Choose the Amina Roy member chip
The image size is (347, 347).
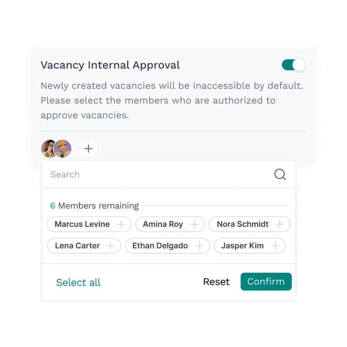(x=163, y=224)
